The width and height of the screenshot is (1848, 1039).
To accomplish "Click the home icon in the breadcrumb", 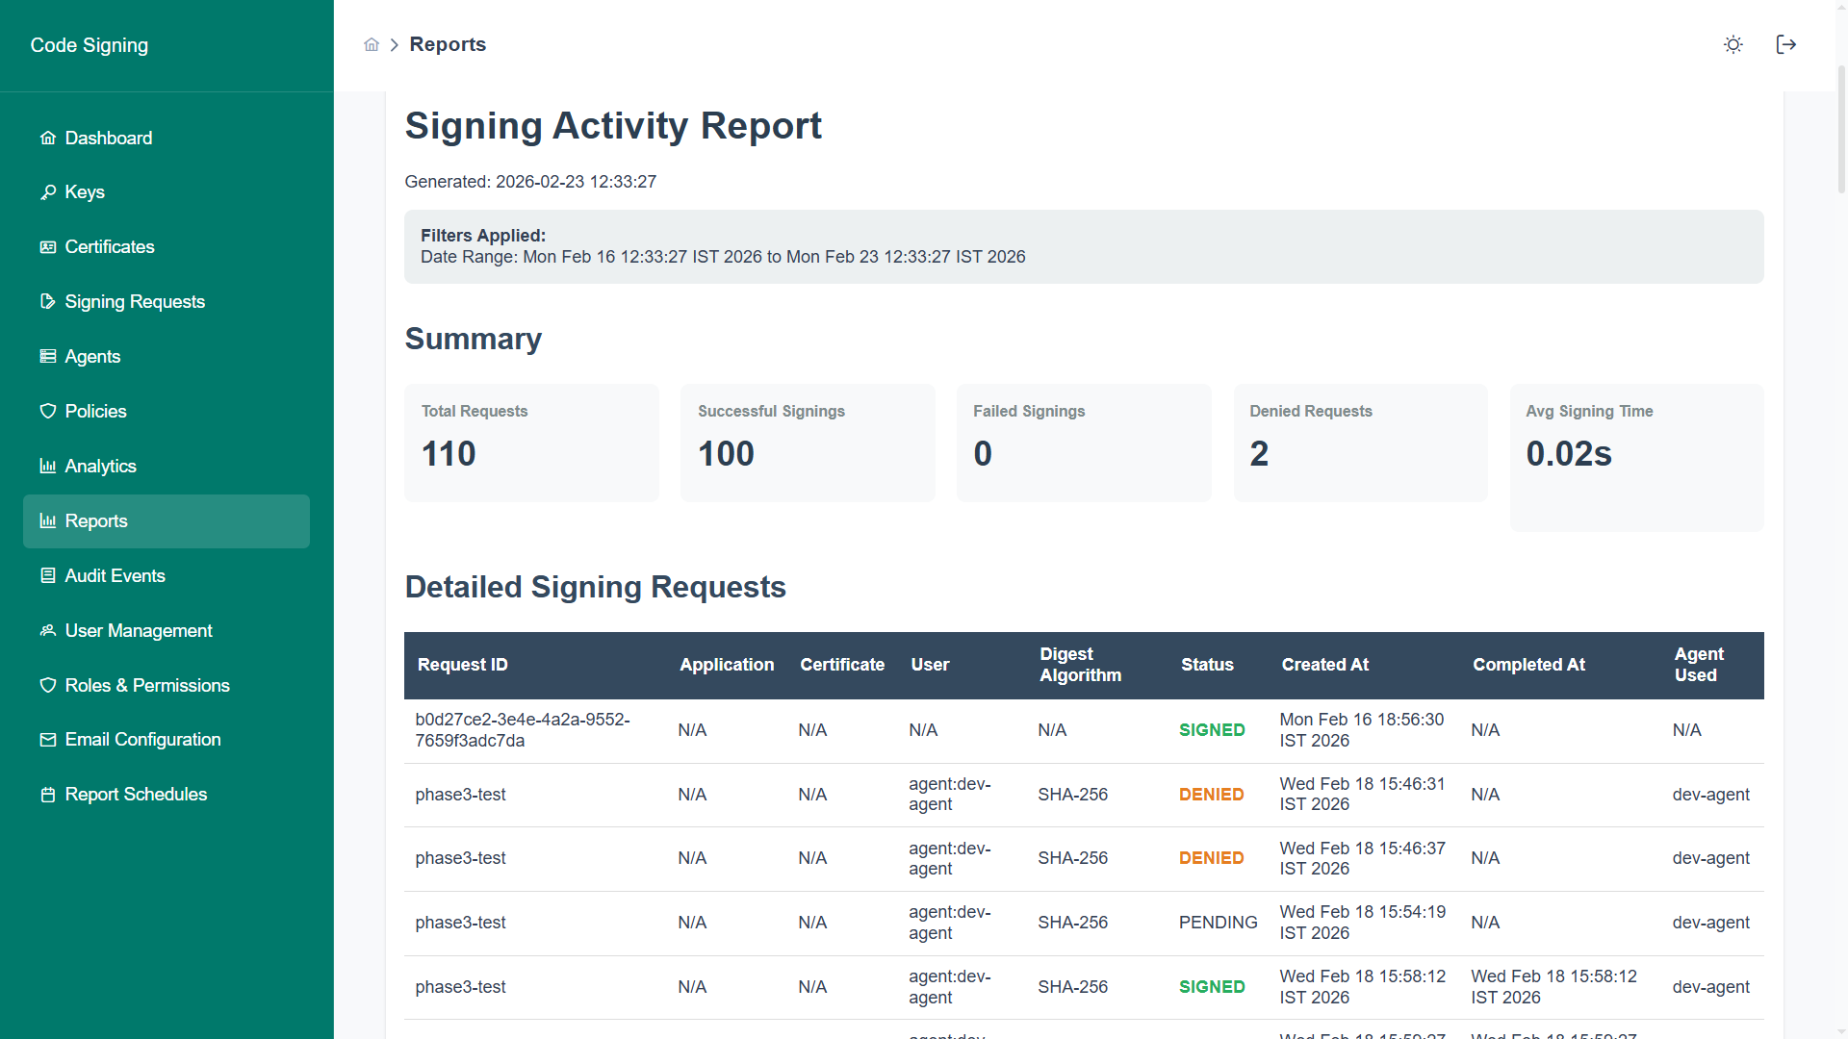I will point(372,44).
